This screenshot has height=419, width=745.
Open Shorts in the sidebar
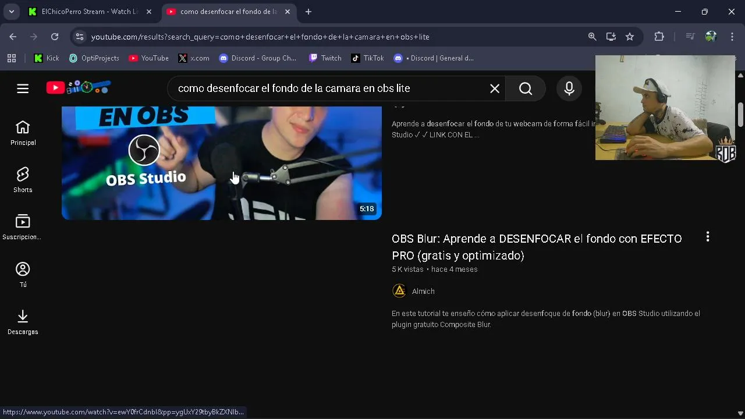point(23,180)
